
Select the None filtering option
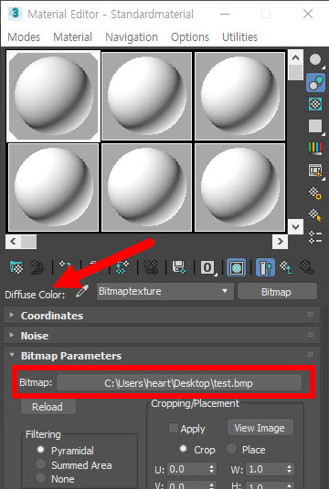(40, 478)
